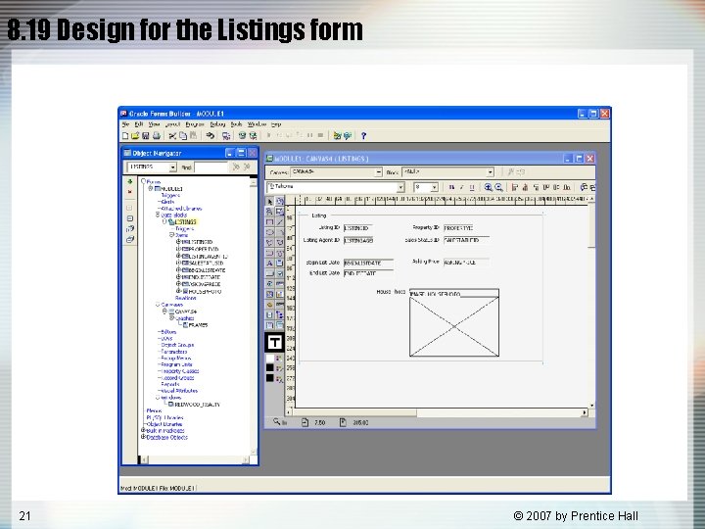The image size is (705, 529).
Task: Click the bottom black text color swatch
Action: click(270, 378)
